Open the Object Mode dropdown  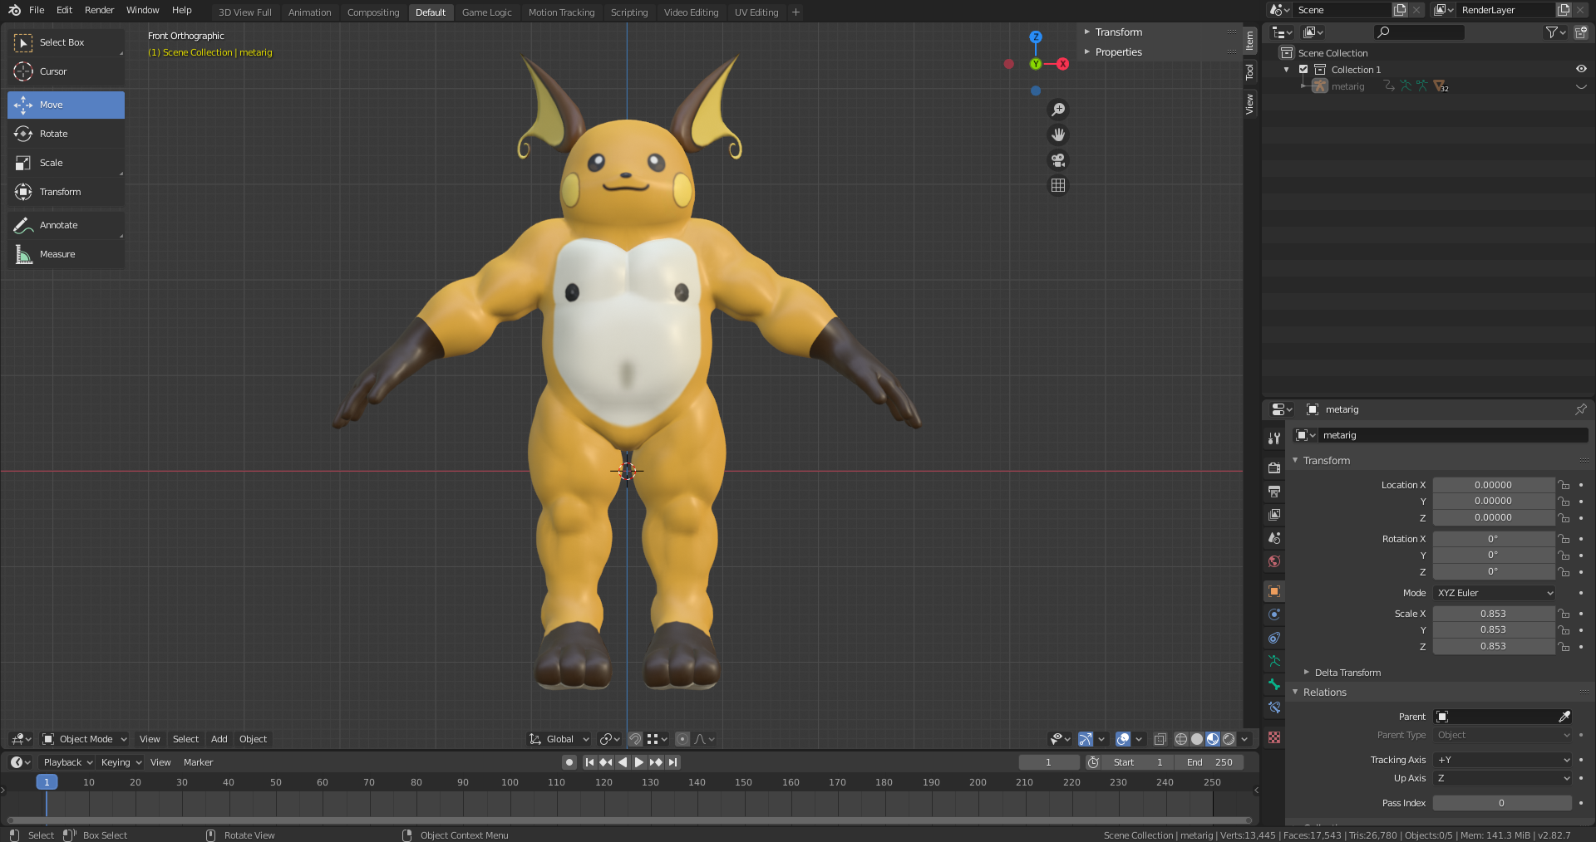[85, 739]
